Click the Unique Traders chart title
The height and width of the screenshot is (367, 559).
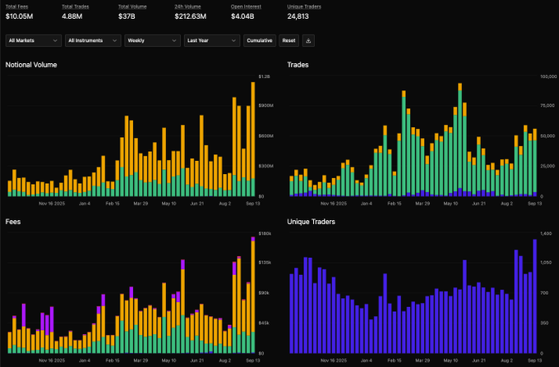311,222
